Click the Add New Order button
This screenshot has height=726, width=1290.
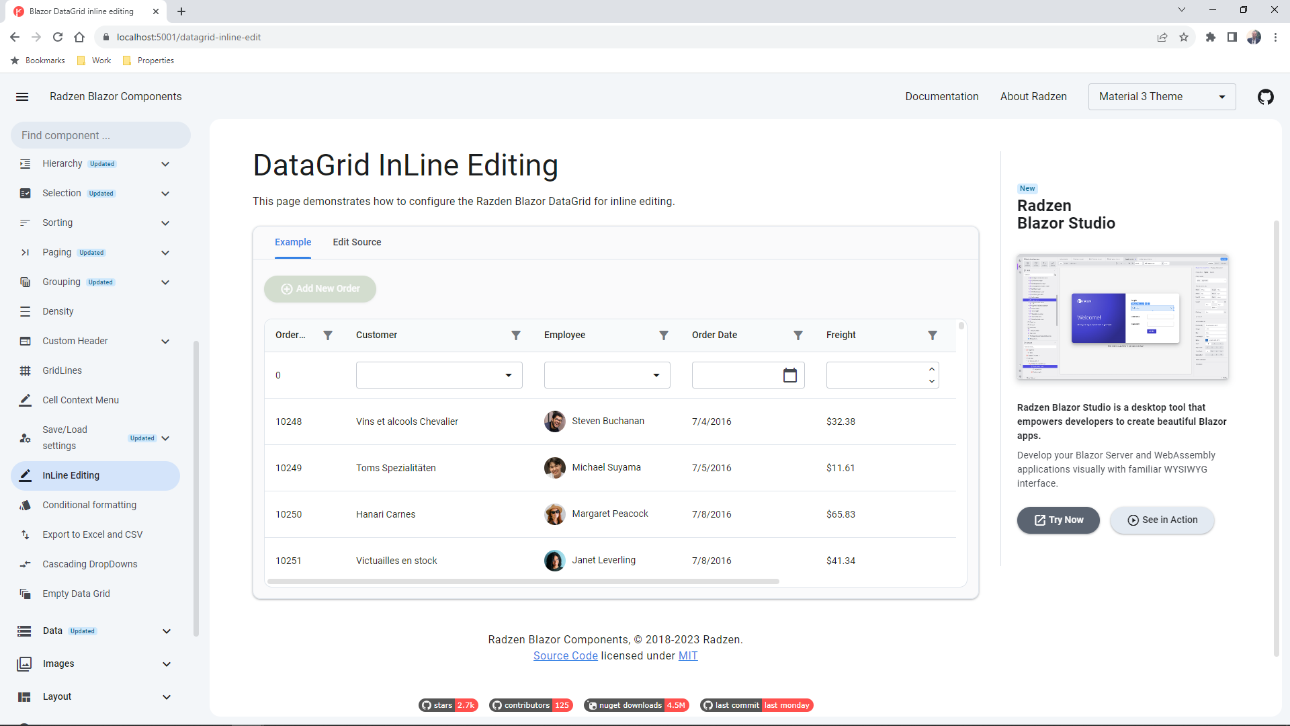pyautogui.click(x=320, y=289)
